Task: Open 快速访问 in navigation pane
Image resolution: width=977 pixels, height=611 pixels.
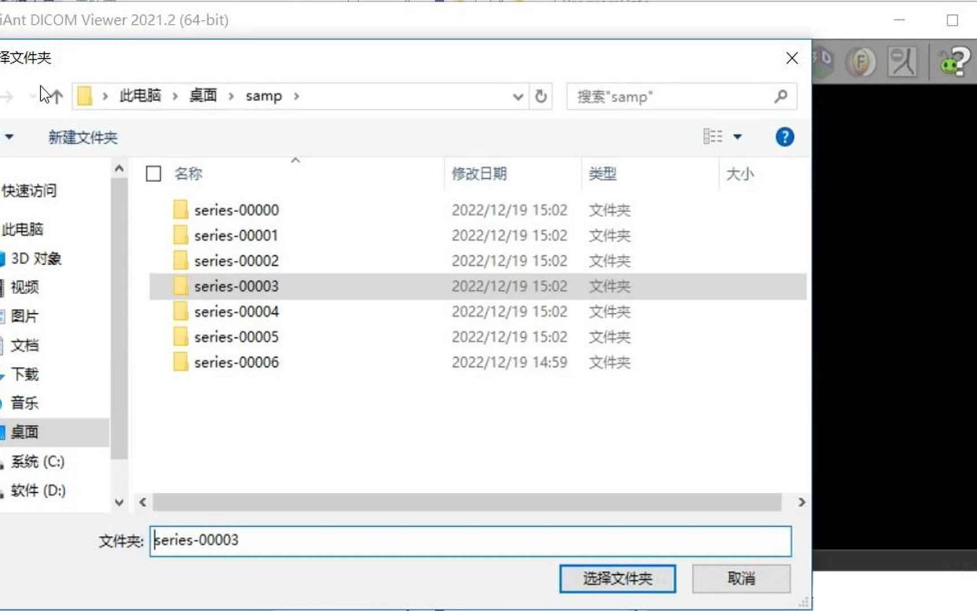Action: (29, 191)
